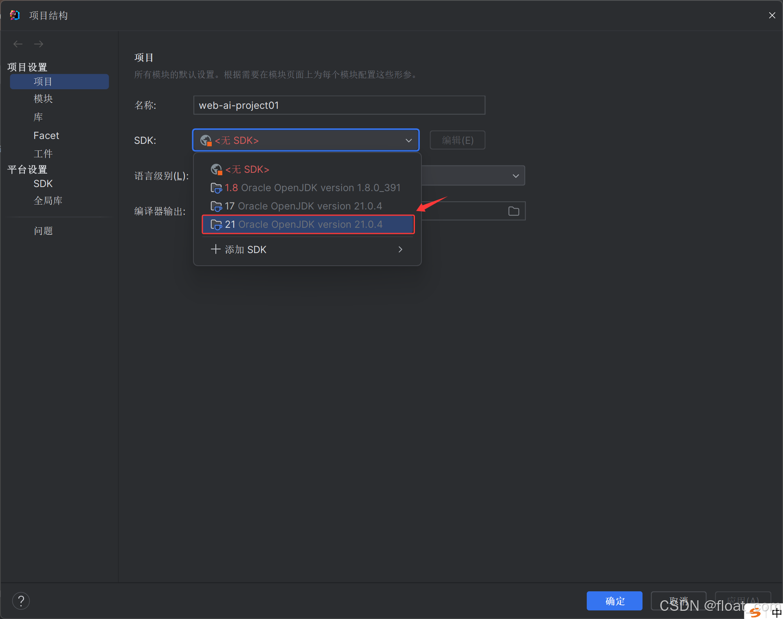
Task: Click the project name input field
Action: [x=339, y=106]
